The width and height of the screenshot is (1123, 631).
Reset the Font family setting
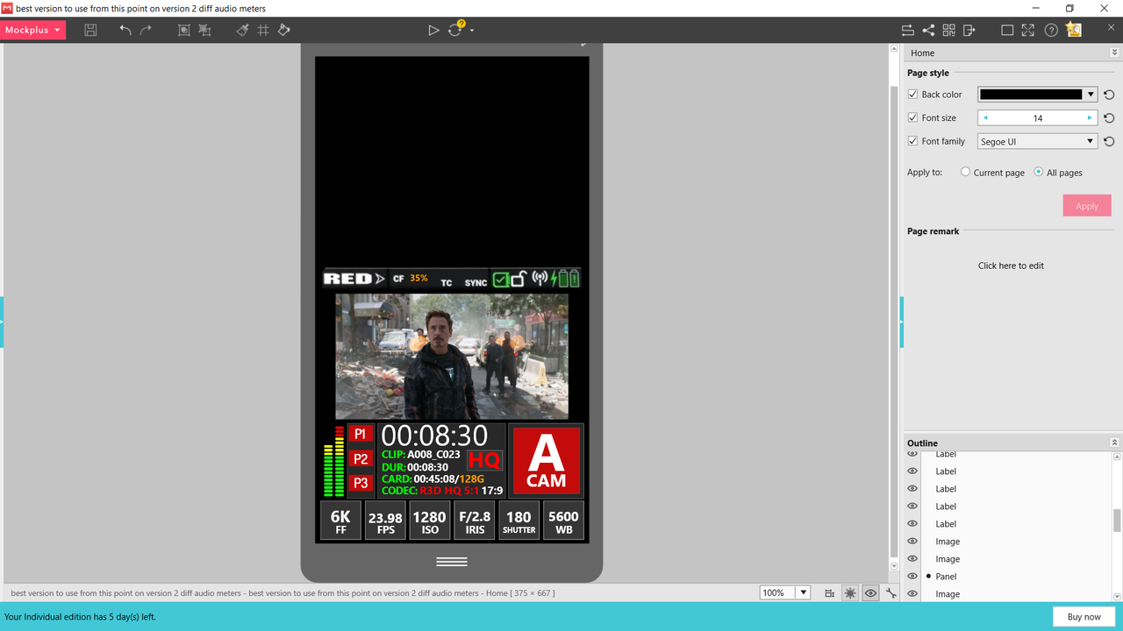[1109, 141]
